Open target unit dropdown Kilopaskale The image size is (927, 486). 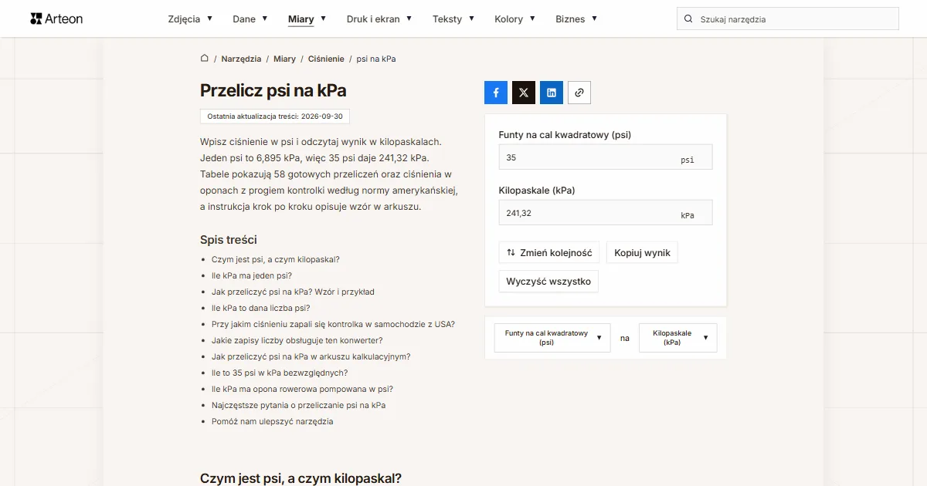(678, 338)
